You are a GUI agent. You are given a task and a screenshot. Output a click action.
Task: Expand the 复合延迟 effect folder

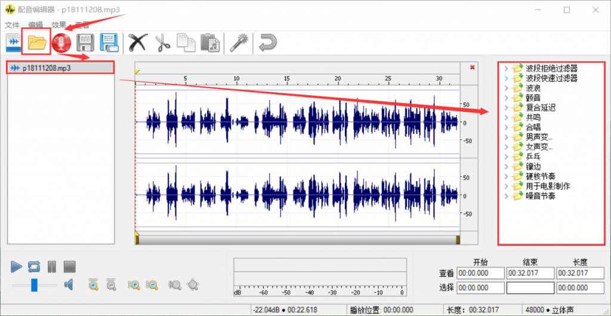(x=506, y=108)
